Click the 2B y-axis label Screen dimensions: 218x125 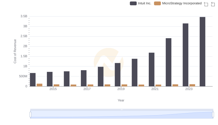pos(25,46)
